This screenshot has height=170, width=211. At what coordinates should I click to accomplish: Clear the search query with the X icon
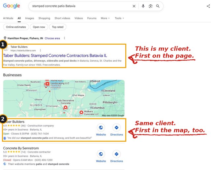coord(134,6)
